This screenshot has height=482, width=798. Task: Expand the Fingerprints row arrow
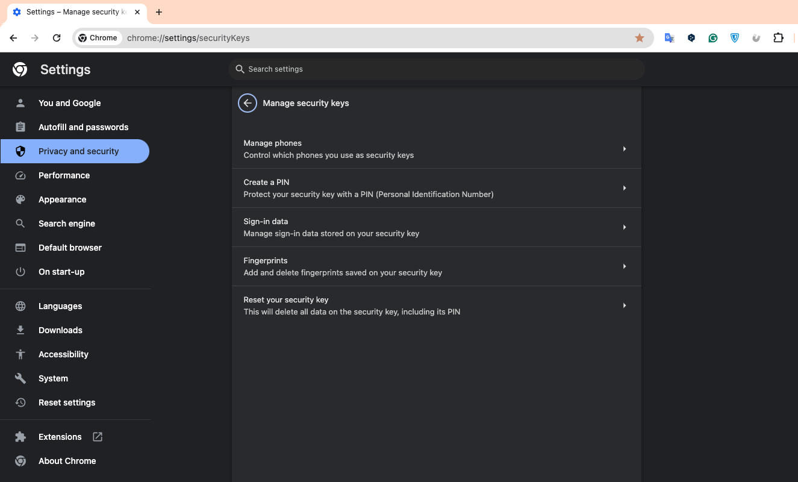tap(625, 266)
